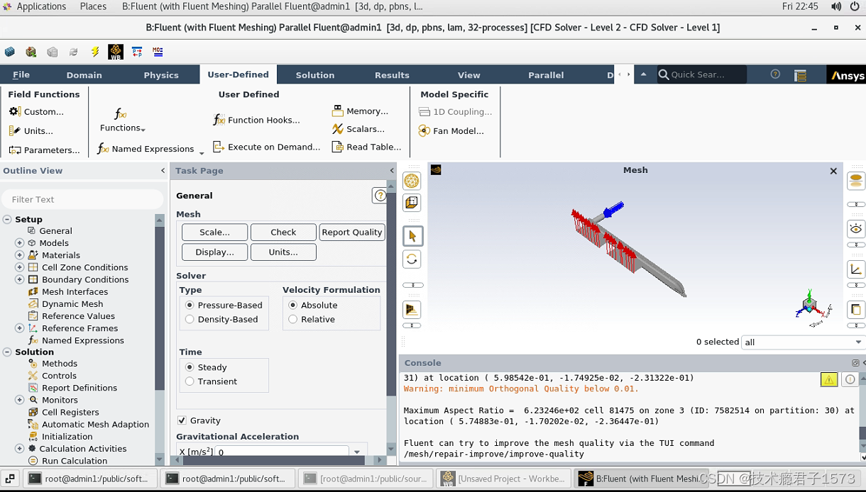Activate the pointer selection tool
Screen dimensions: 866x492
[412, 235]
